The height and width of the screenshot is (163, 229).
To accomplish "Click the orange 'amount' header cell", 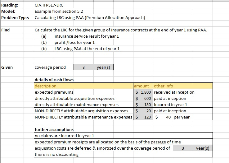I will click(143, 86).
